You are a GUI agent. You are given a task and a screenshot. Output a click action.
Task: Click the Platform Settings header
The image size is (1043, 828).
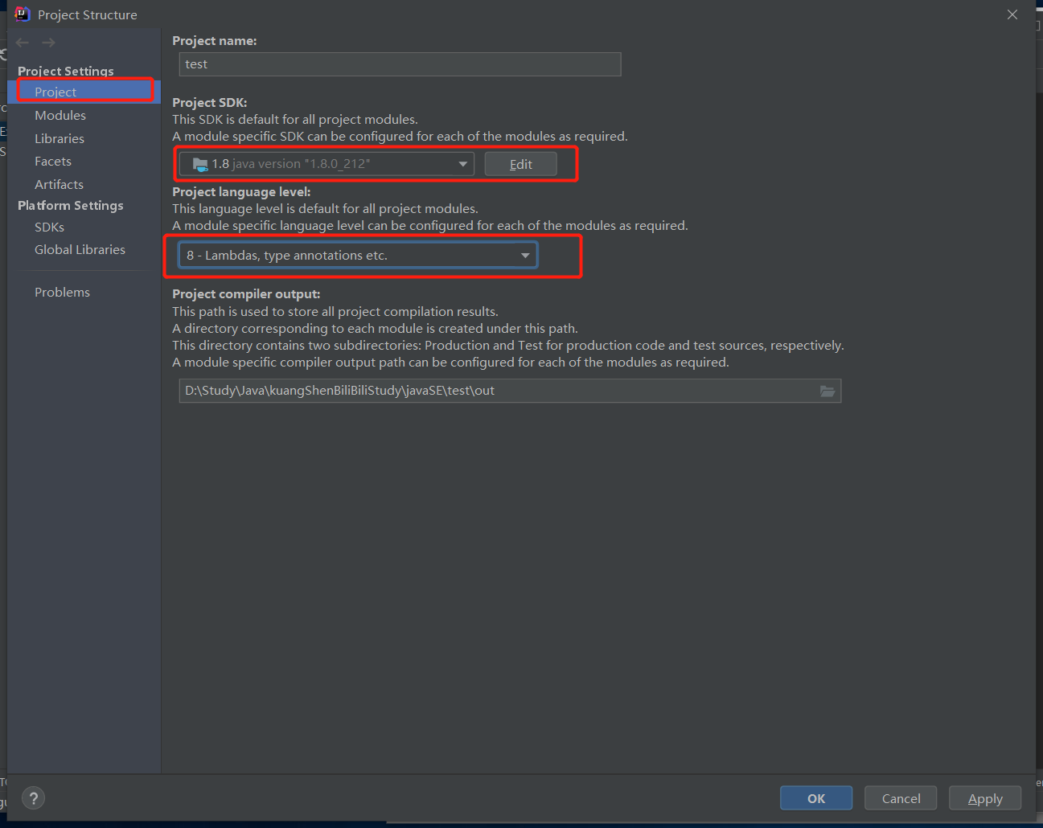tap(71, 205)
